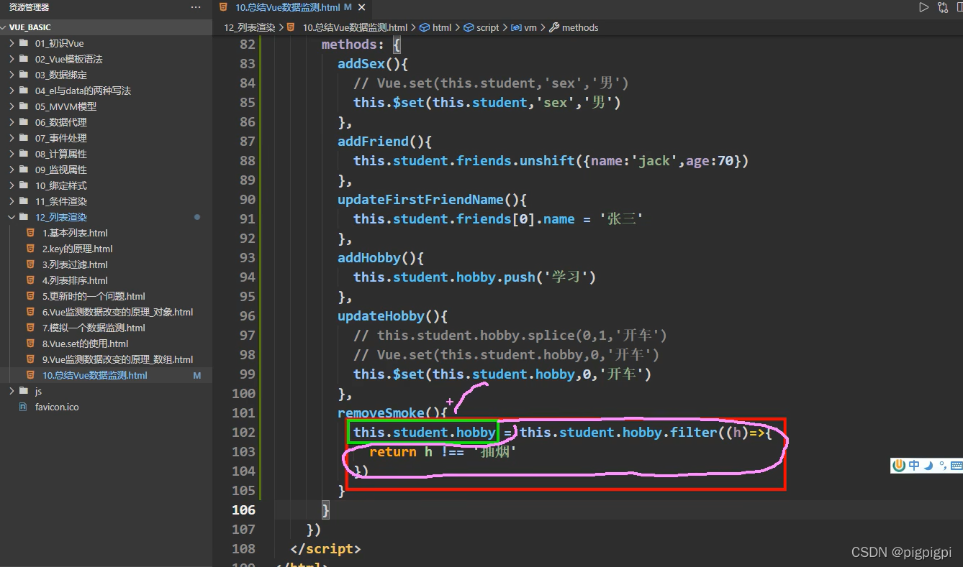Place cursor on addFriend method name
Image resolution: width=963 pixels, height=567 pixels.
click(373, 141)
